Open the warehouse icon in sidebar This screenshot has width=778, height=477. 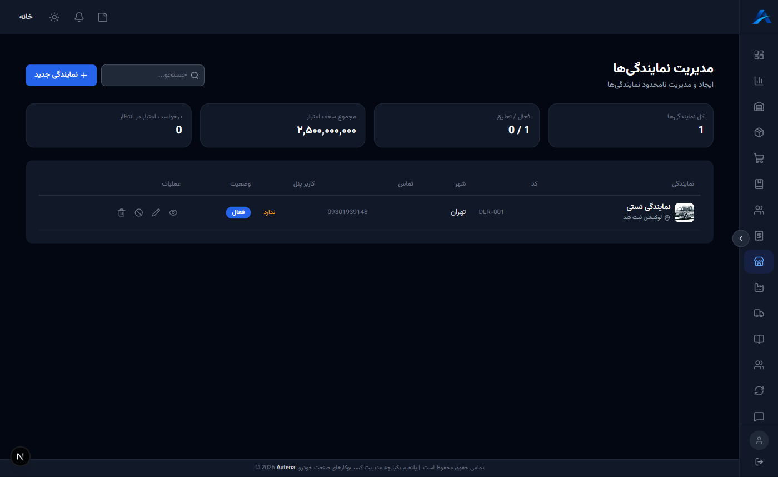point(759,106)
